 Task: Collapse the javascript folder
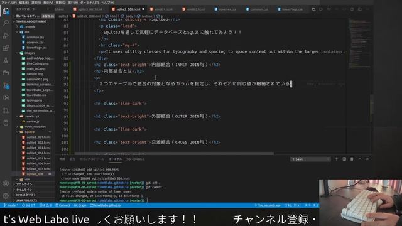pyautogui.click(x=32, y=116)
